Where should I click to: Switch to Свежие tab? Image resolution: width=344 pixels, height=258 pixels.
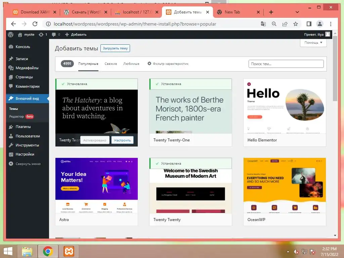pyautogui.click(x=111, y=64)
